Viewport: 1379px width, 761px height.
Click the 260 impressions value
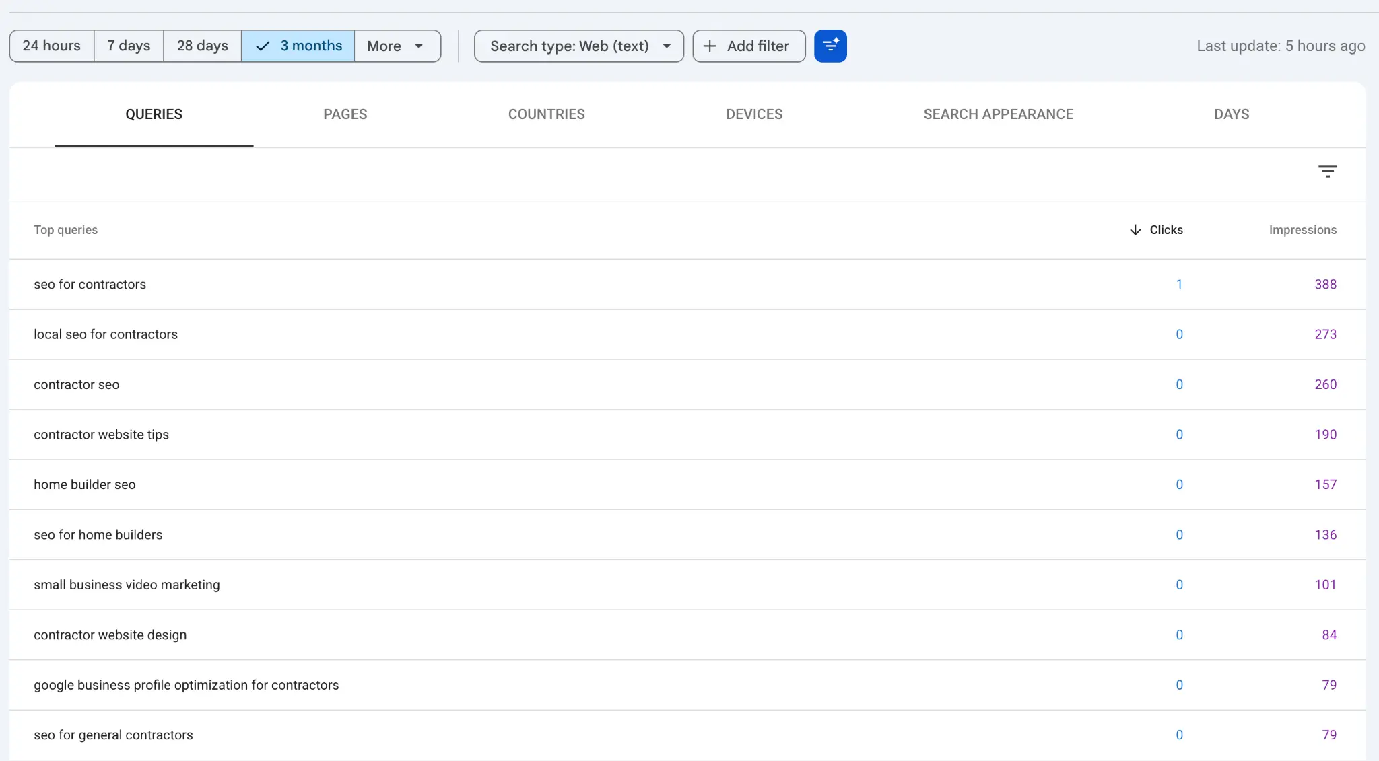coord(1325,384)
